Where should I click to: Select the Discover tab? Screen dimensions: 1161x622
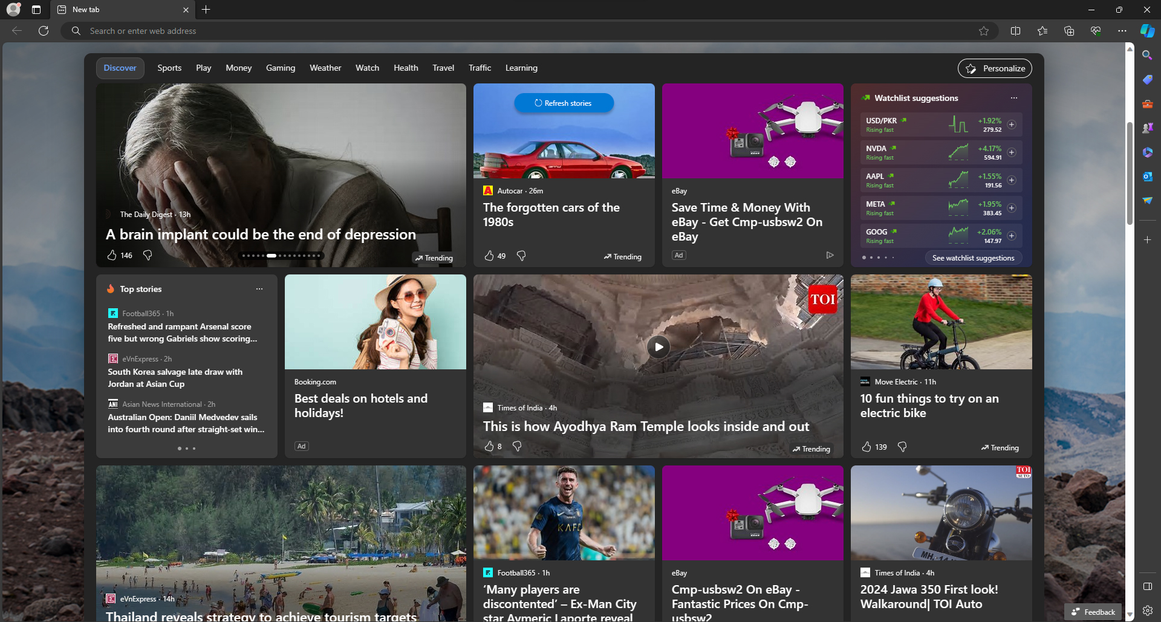120,68
